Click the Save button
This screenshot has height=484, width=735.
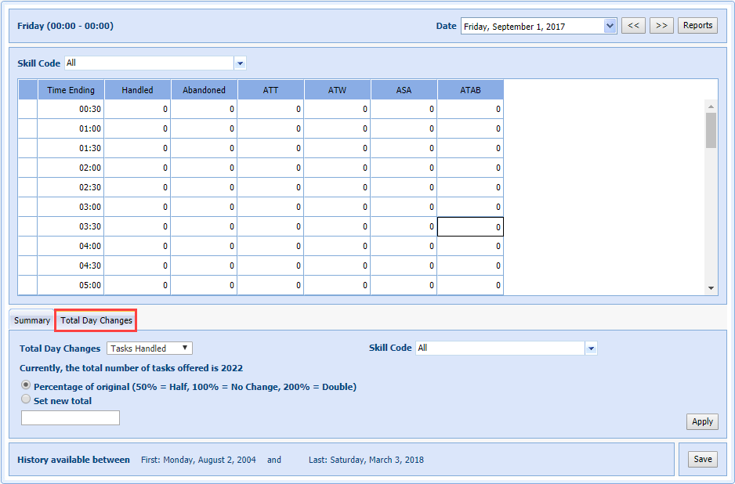(x=703, y=460)
